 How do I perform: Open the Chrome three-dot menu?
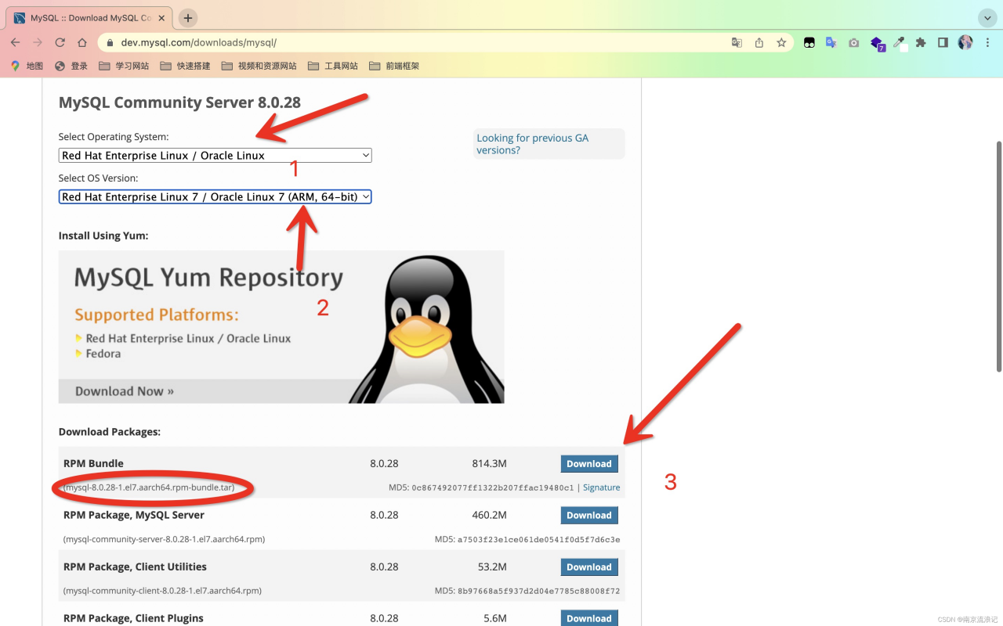pyautogui.click(x=987, y=43)
